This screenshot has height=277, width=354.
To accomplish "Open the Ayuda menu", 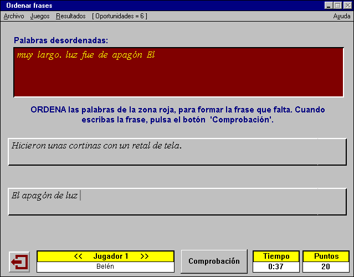I will pos(341,16).
